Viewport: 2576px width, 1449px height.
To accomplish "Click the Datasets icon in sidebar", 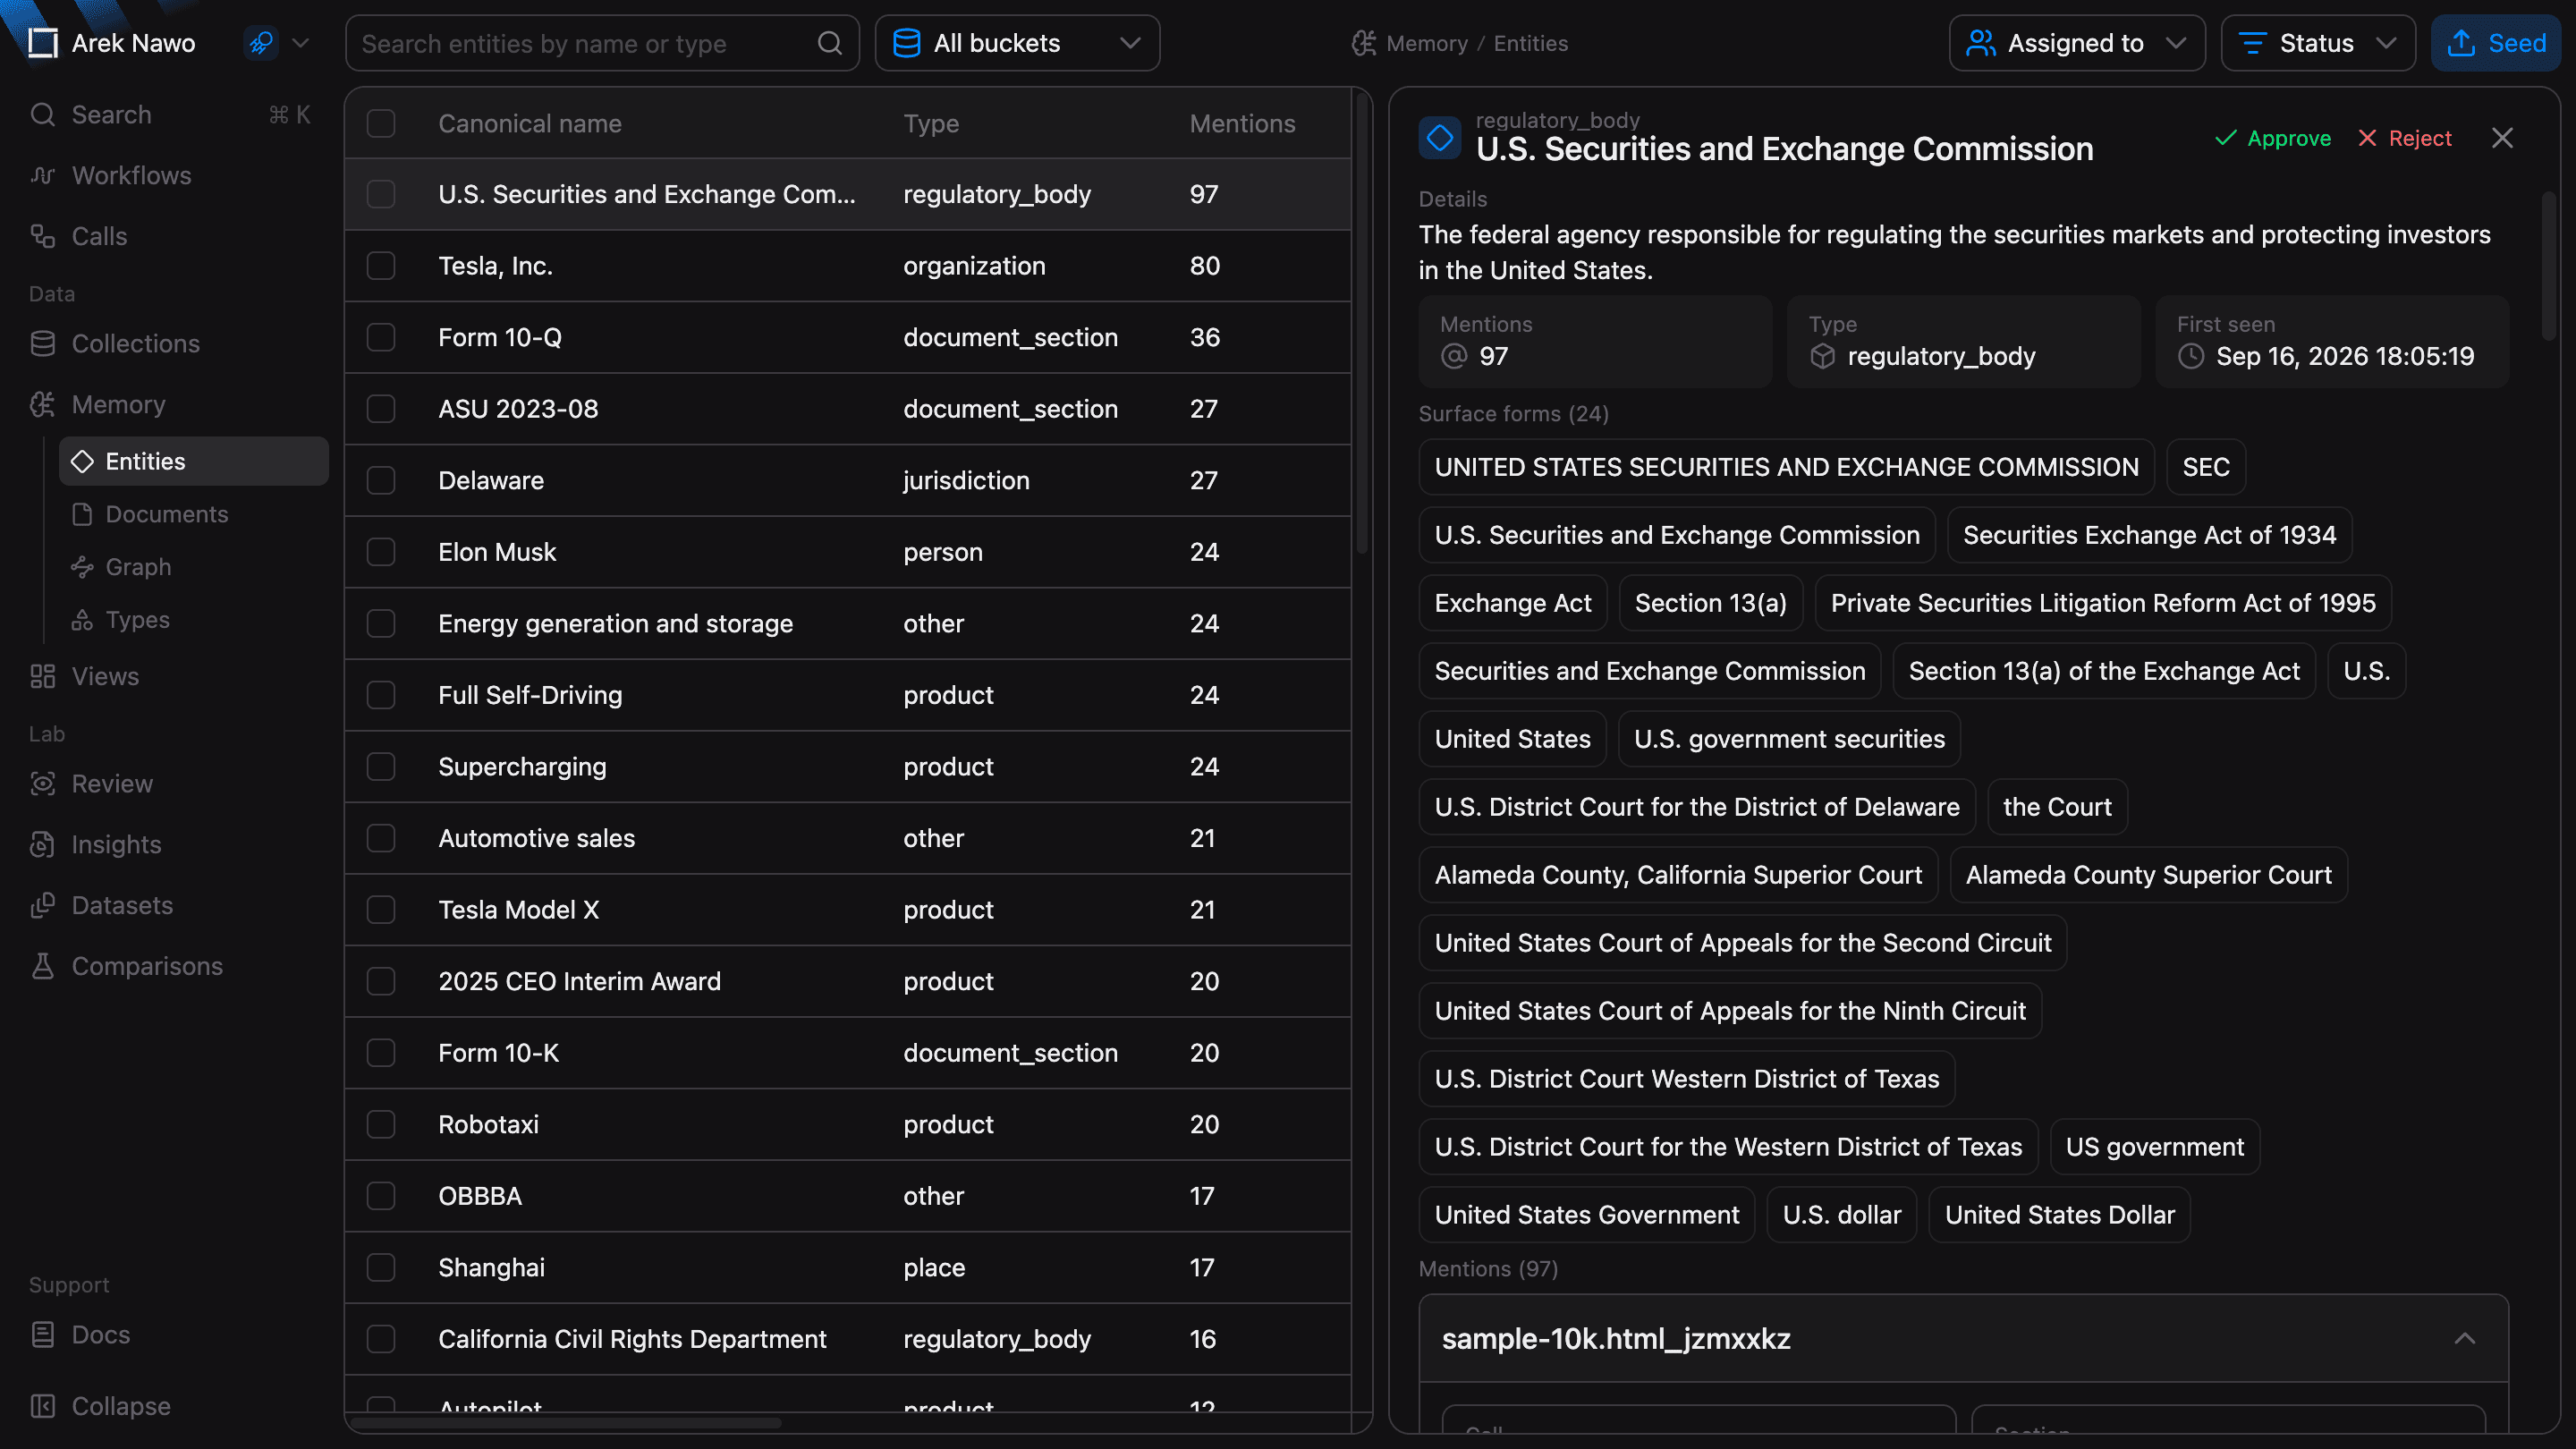I will (x=42, y=906).
